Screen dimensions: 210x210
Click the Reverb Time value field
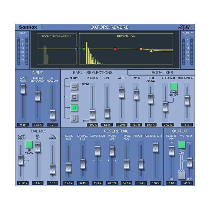(x=68, y=183)
